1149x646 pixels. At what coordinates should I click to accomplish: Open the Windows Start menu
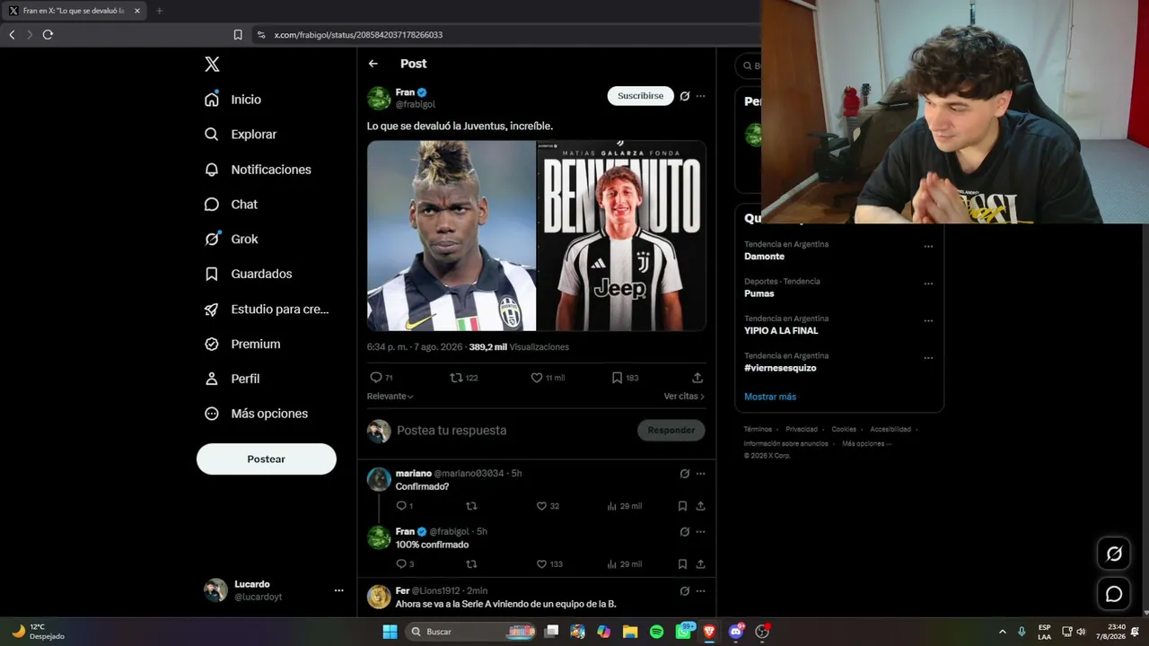(390, 632)
